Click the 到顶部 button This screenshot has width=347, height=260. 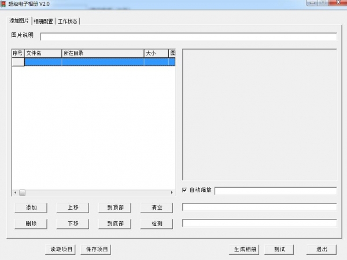click(115, 208)
